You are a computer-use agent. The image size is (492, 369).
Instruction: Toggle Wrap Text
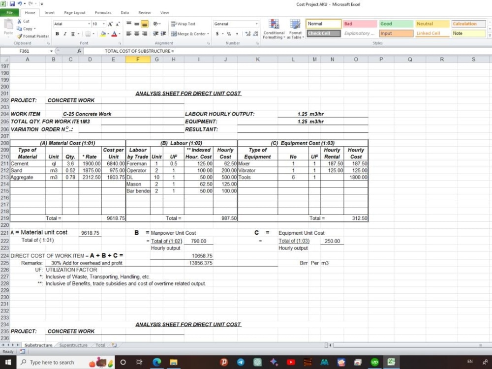click(183, 24)
